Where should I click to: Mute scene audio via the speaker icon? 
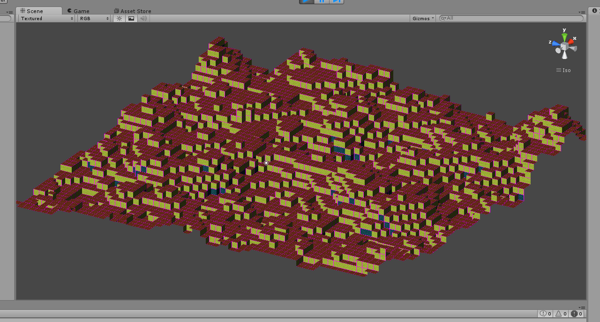click(142, 18)
